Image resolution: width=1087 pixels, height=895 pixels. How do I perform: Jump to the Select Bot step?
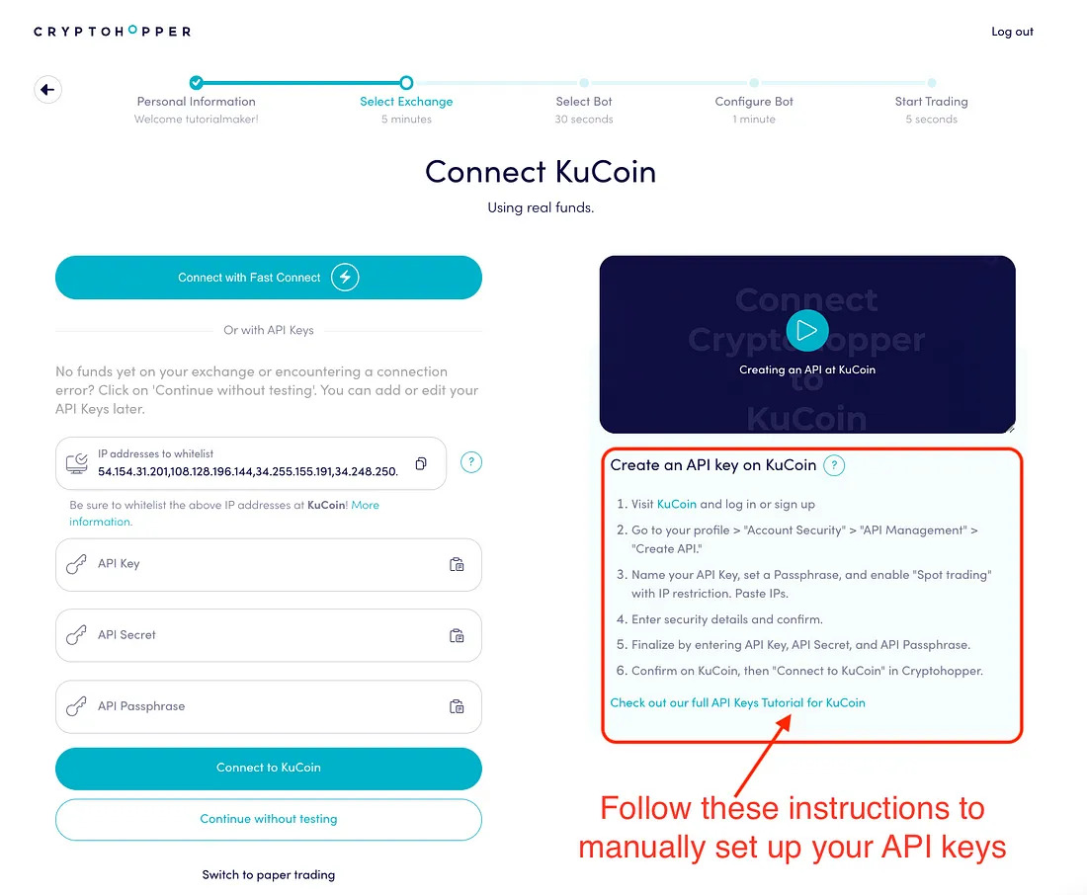(584, 102)
